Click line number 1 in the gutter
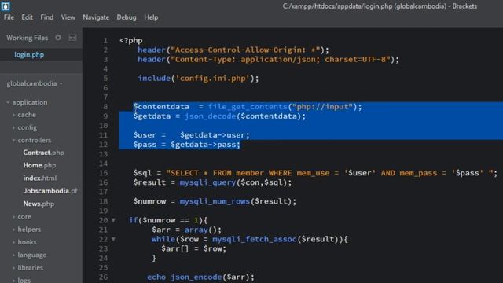The width and height of the screenshot is (503, 283). [105, 41]
